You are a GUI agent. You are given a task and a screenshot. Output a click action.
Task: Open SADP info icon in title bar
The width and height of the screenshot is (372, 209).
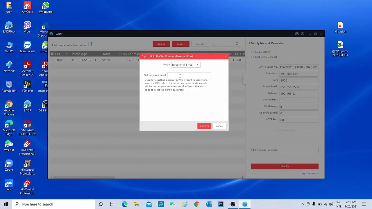click(x=303, y=34)
